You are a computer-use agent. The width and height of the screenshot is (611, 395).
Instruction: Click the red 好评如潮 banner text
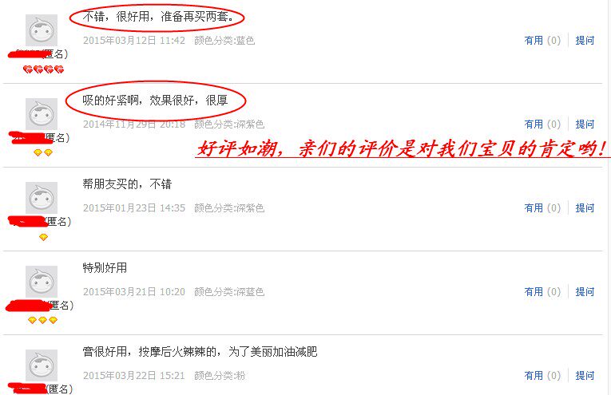coord(402,148)
